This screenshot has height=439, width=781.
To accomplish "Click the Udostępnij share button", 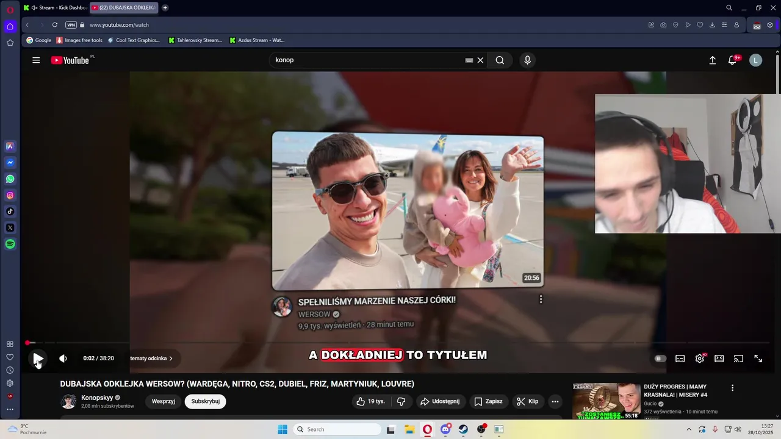I will click(440, 401).
